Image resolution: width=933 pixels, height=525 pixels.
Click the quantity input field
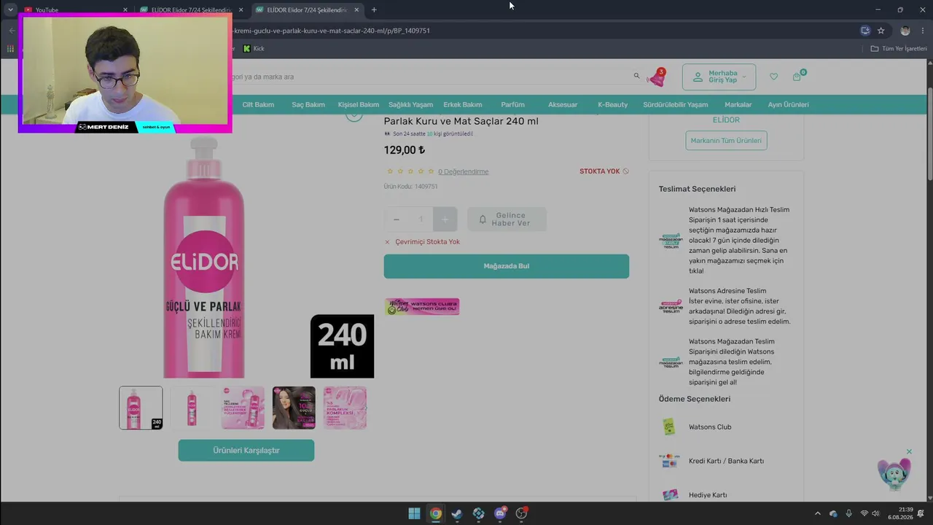click(x=421, y=219)
